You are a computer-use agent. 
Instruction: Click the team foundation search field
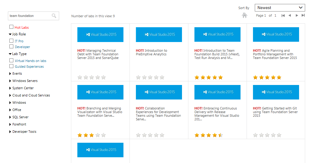tap(29, 16)
